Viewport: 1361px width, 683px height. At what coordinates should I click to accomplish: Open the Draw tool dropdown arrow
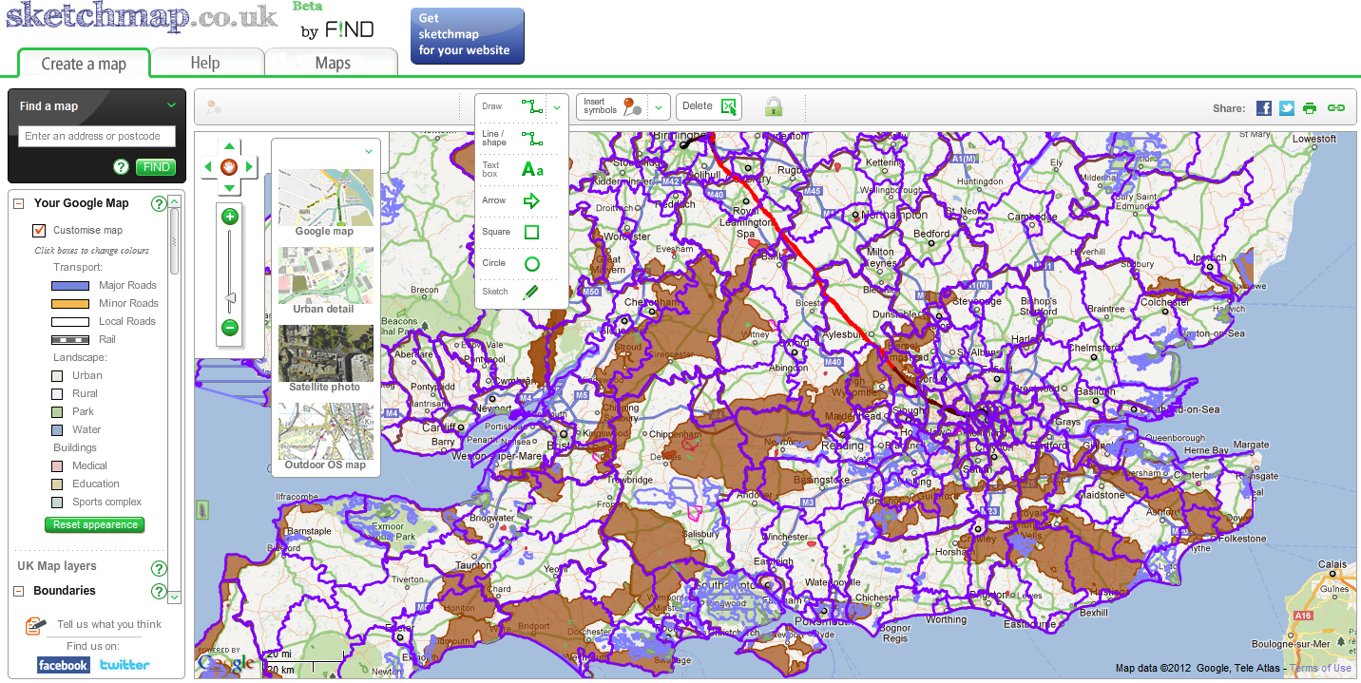(558, 106)
